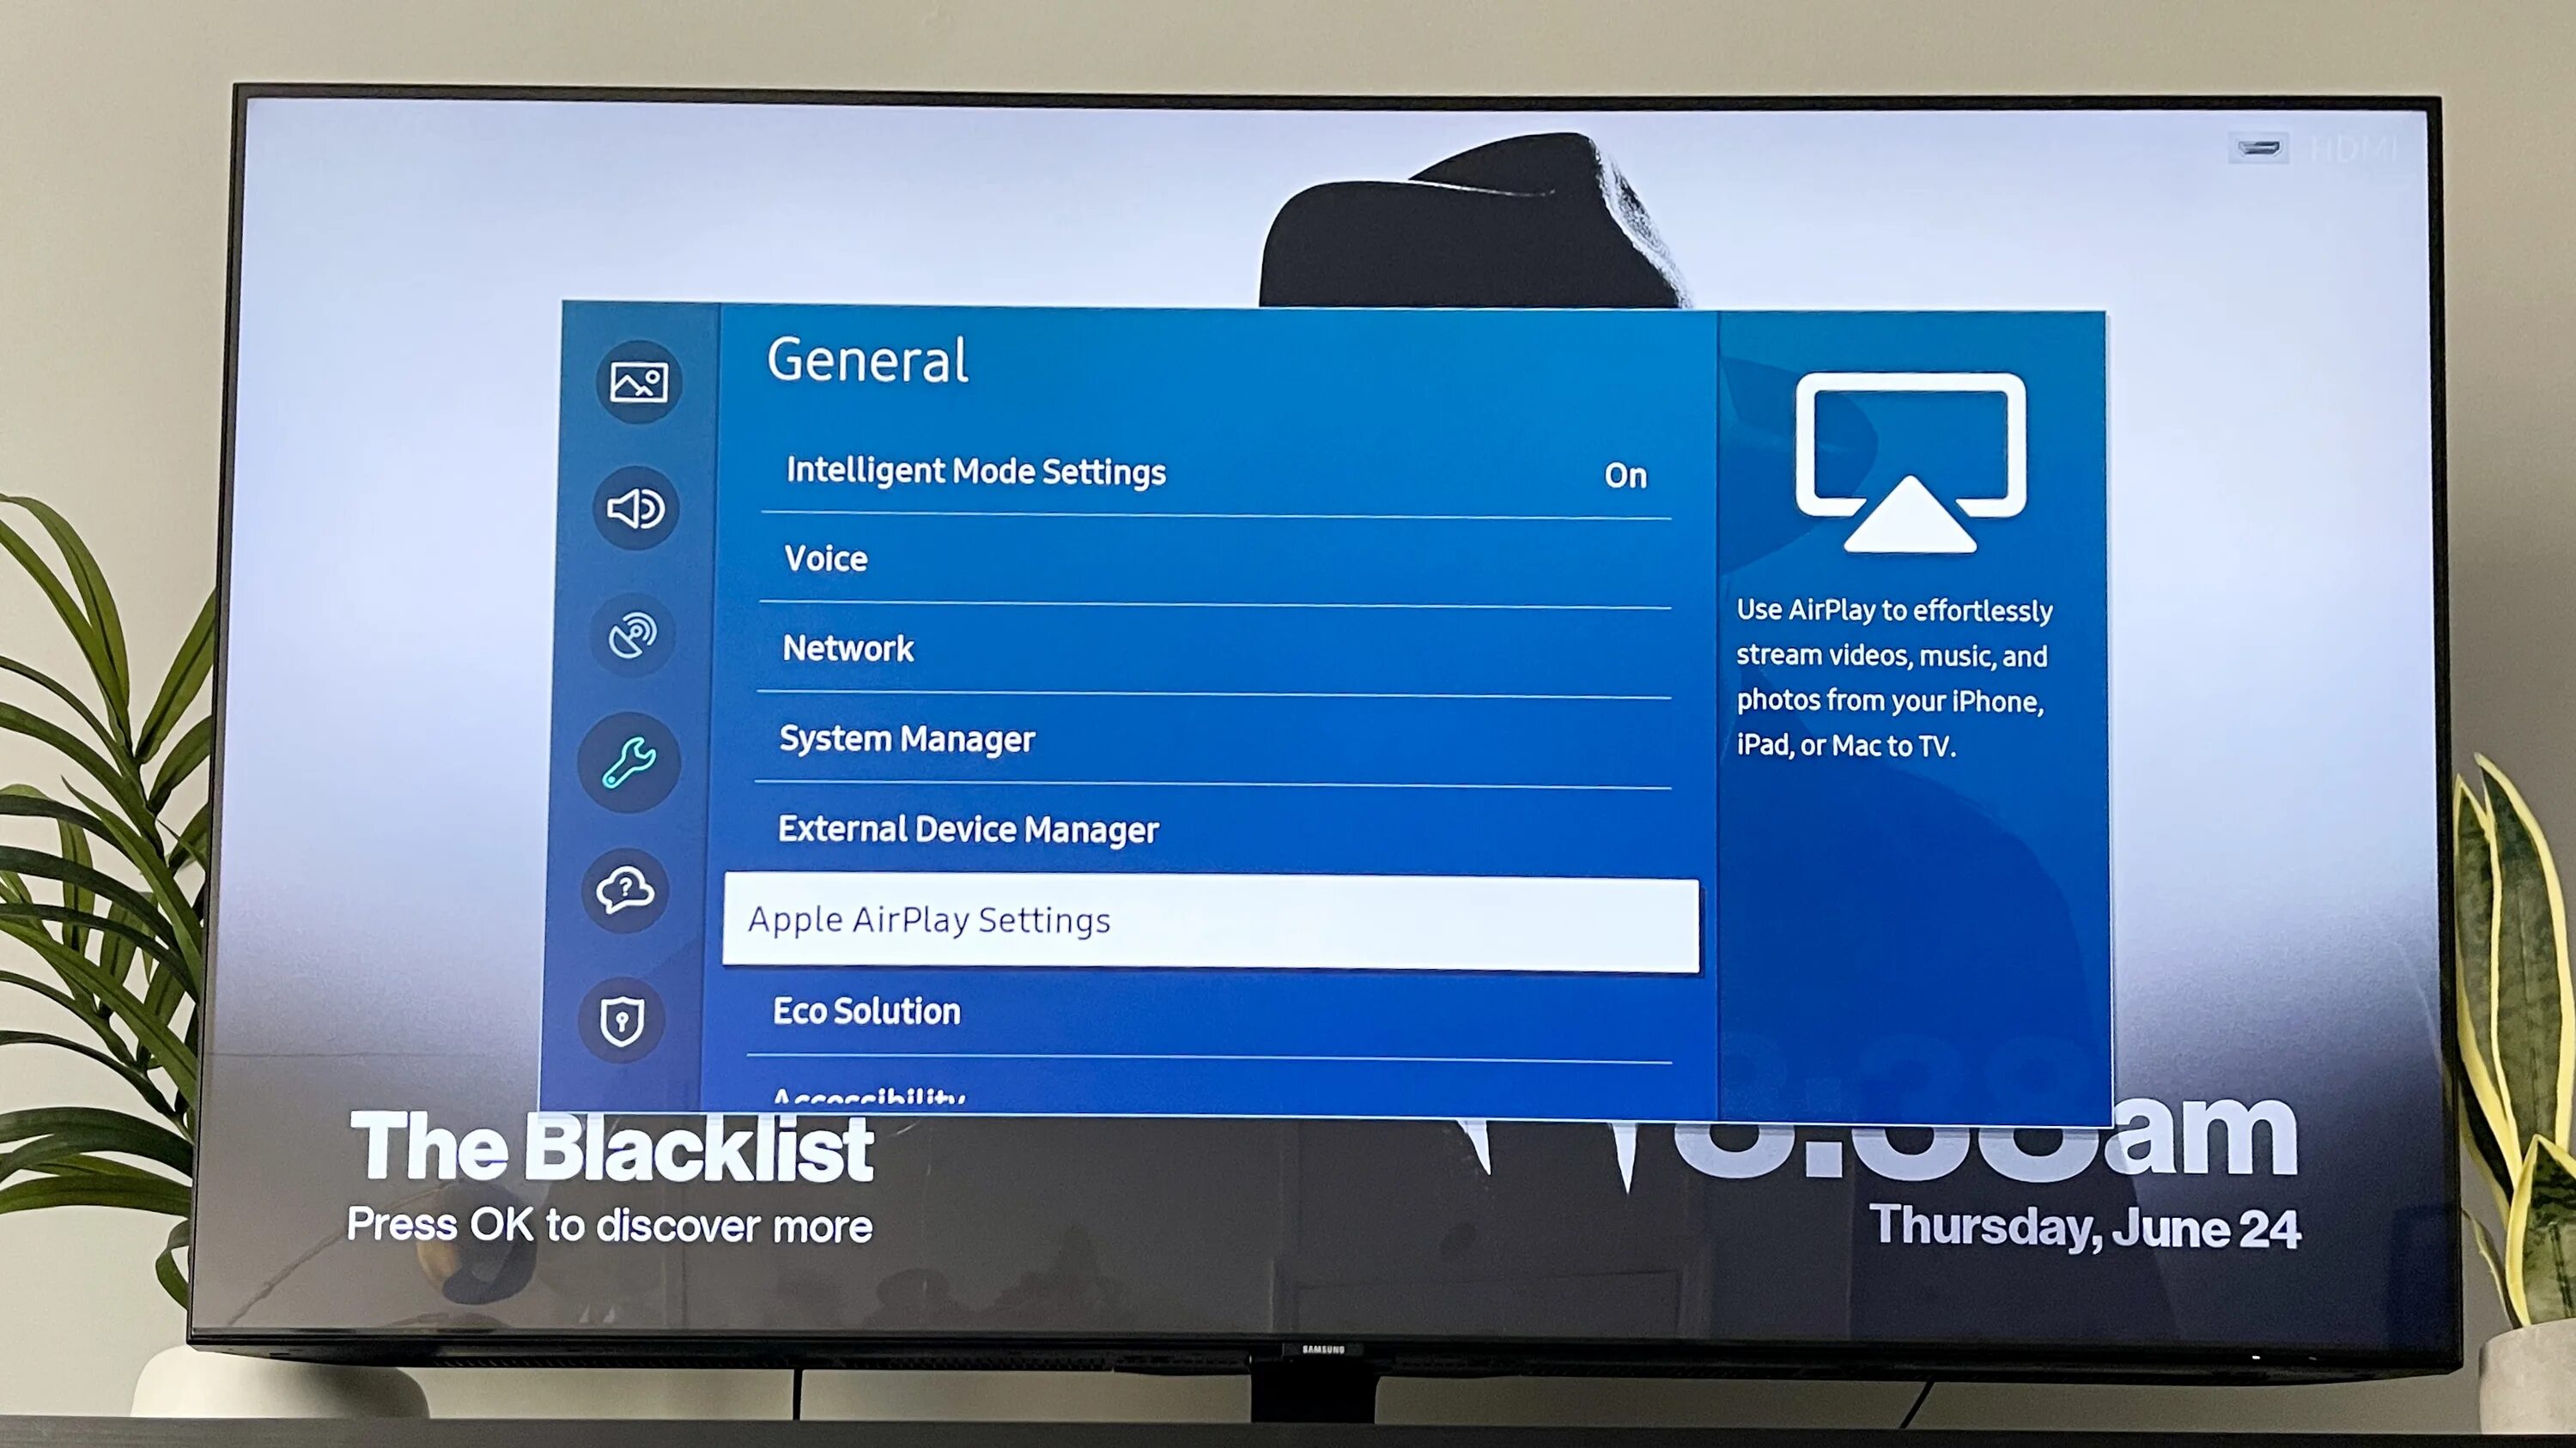This screenshot has width=2576, height=1448.
Task: Open System Manager settings
Action: point(1221,739)
